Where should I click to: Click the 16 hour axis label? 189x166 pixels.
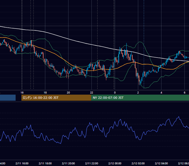point(22,93)
